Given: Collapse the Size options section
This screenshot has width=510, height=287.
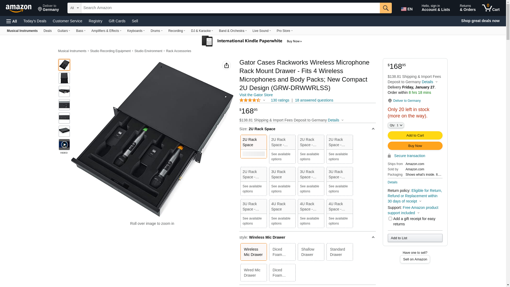Looking at the screenshot, I should [373, 129].
